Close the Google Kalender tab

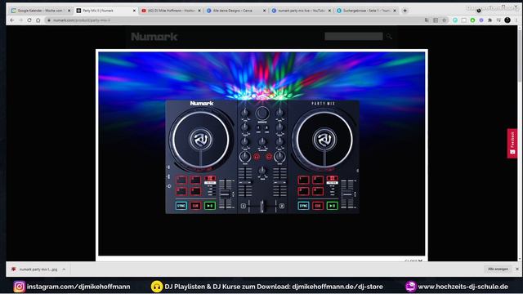69,11
